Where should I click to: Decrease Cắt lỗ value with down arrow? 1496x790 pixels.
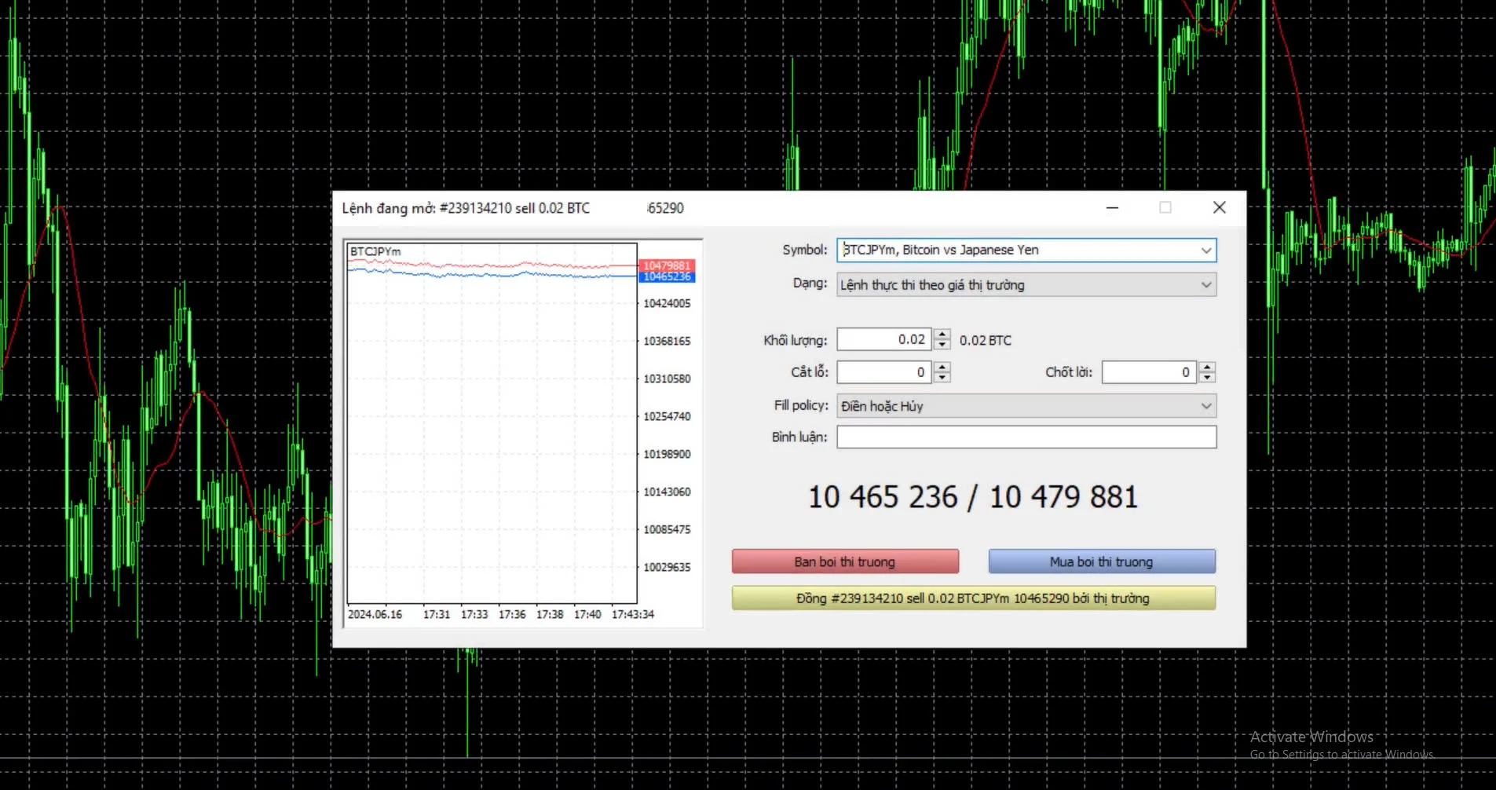click(x=942, y=378)
